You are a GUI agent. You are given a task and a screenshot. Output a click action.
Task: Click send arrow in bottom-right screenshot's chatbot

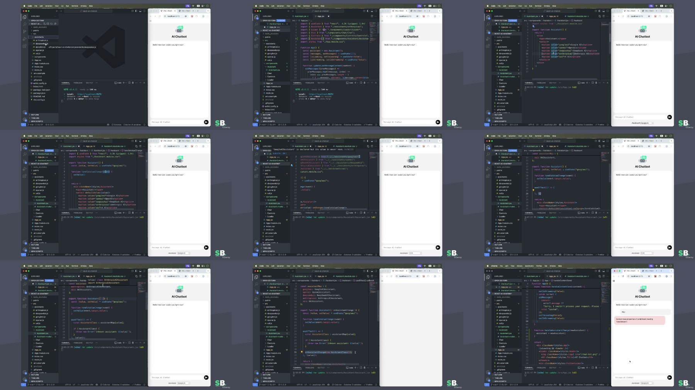670,377
